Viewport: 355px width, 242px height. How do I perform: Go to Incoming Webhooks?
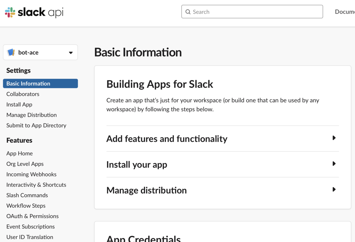point(31,174)
